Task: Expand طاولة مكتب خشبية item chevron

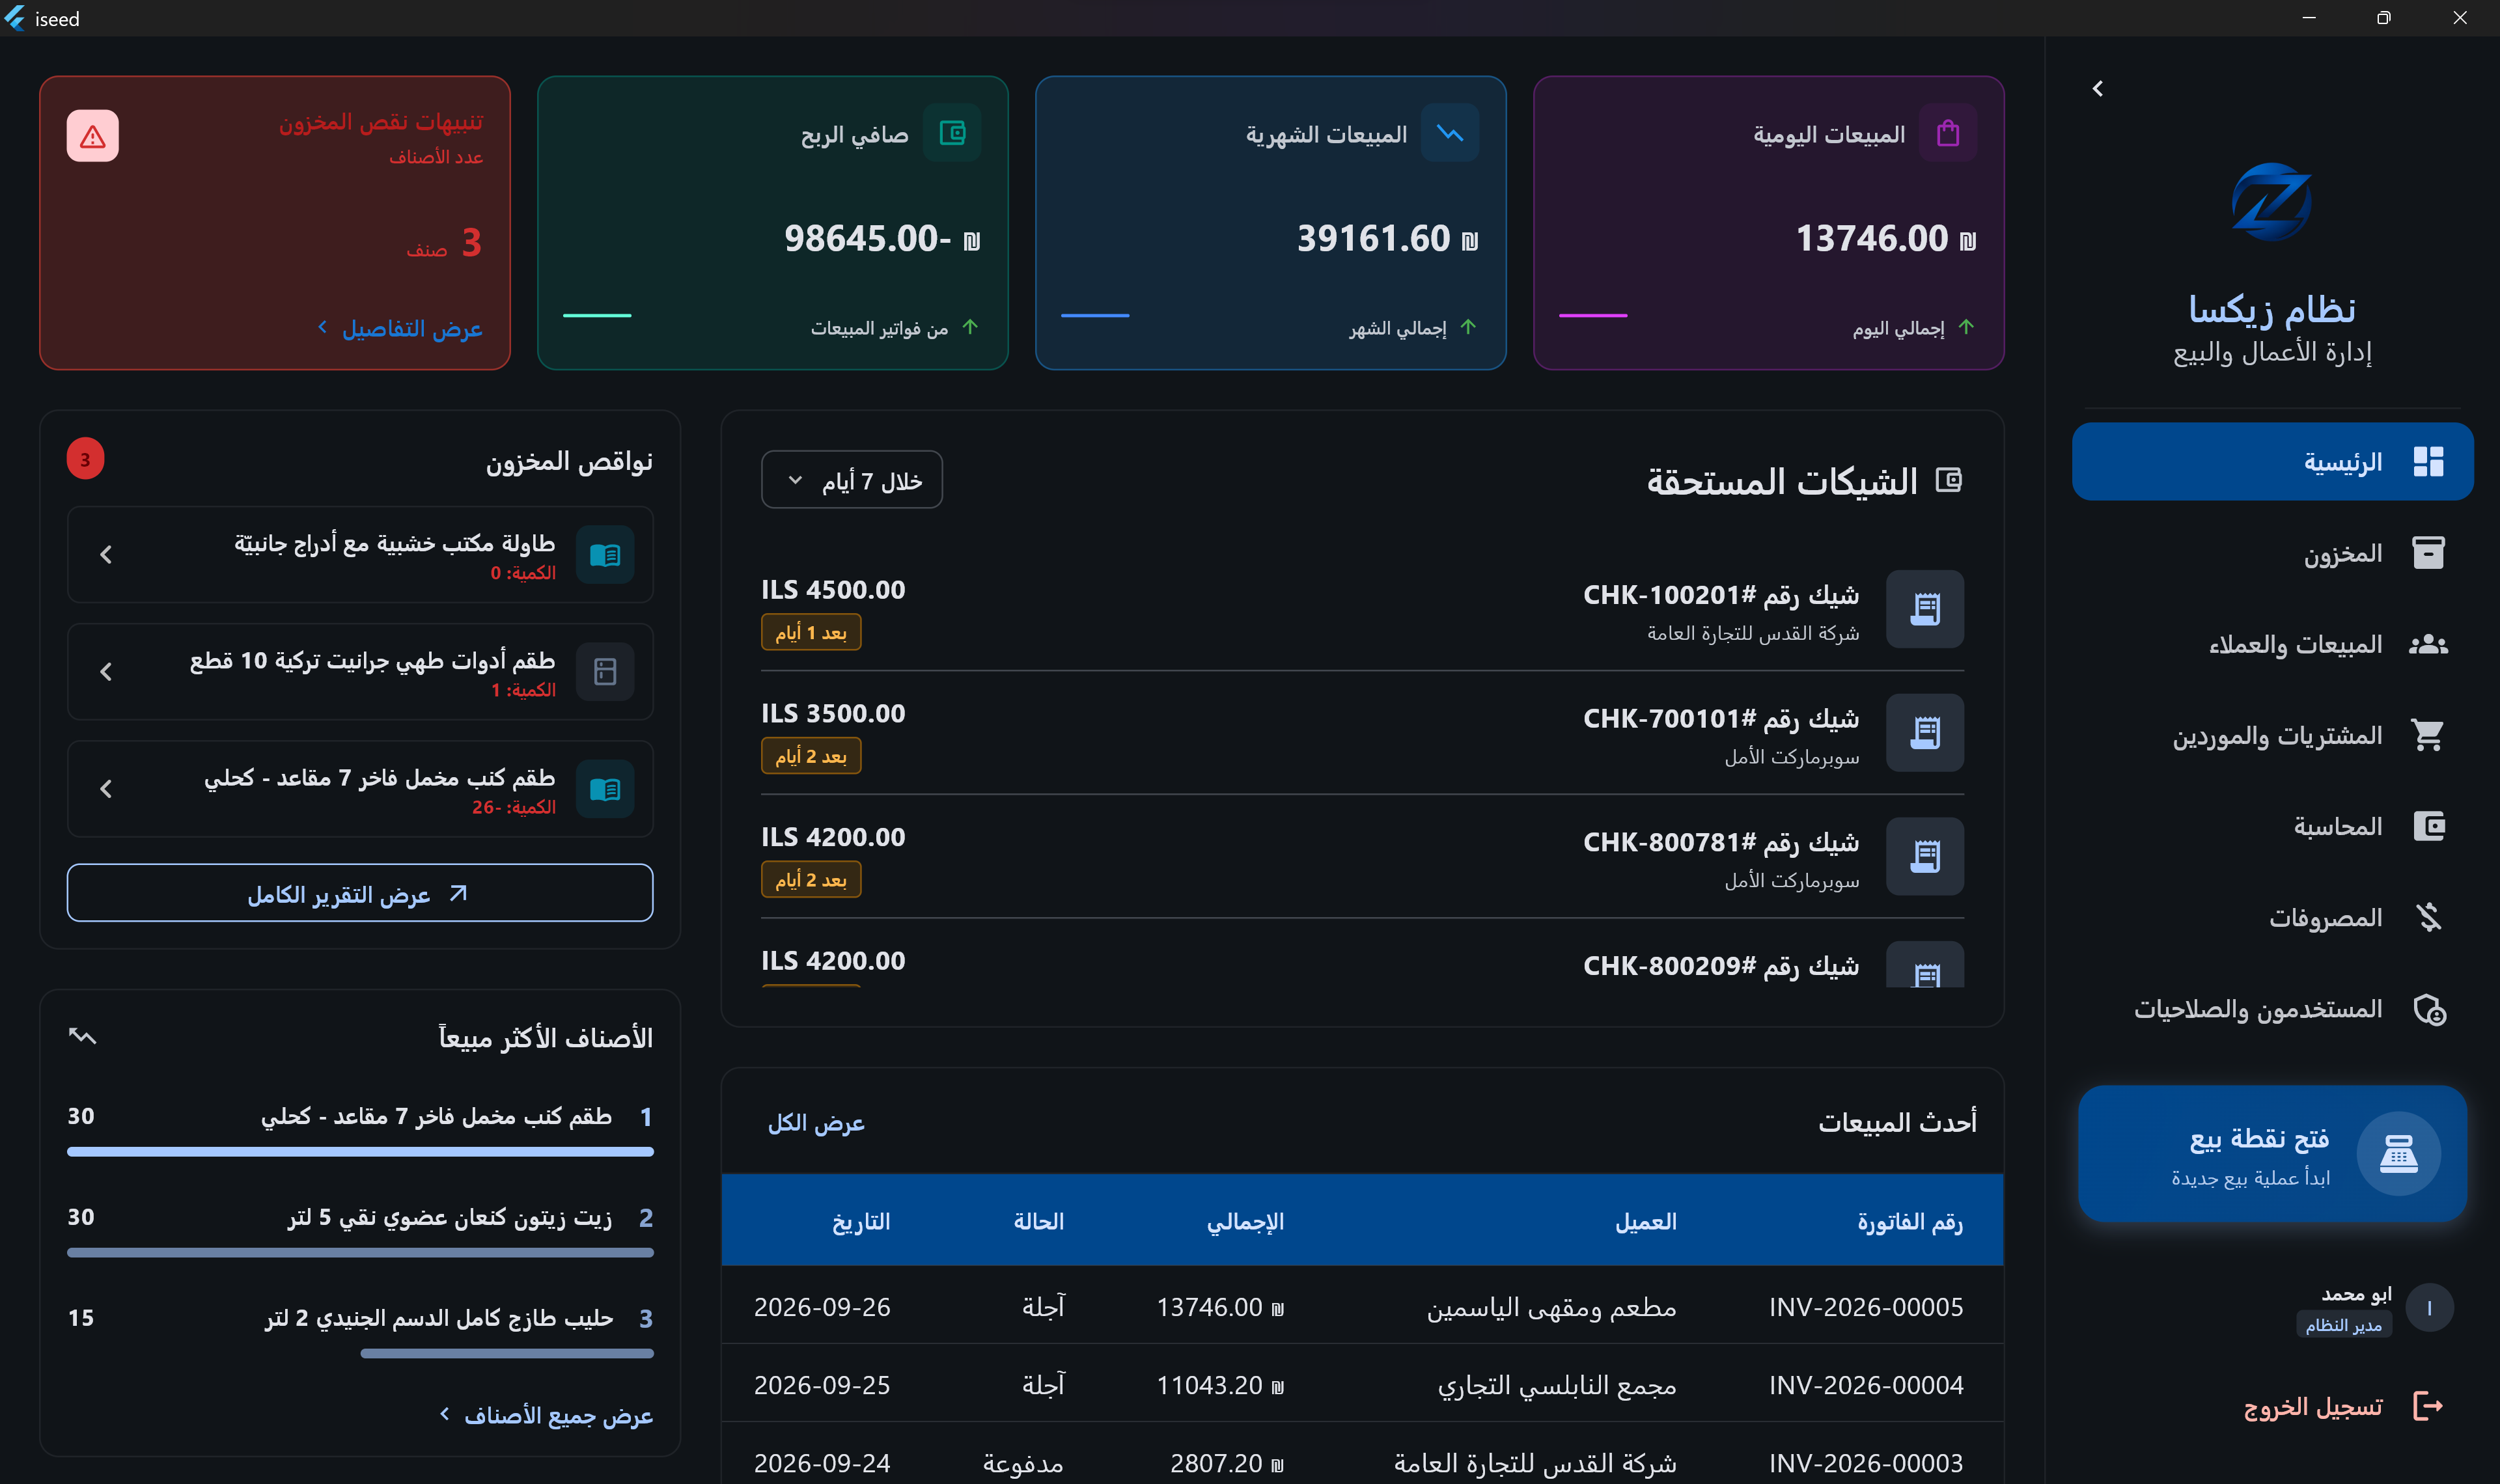Action: 106,554
